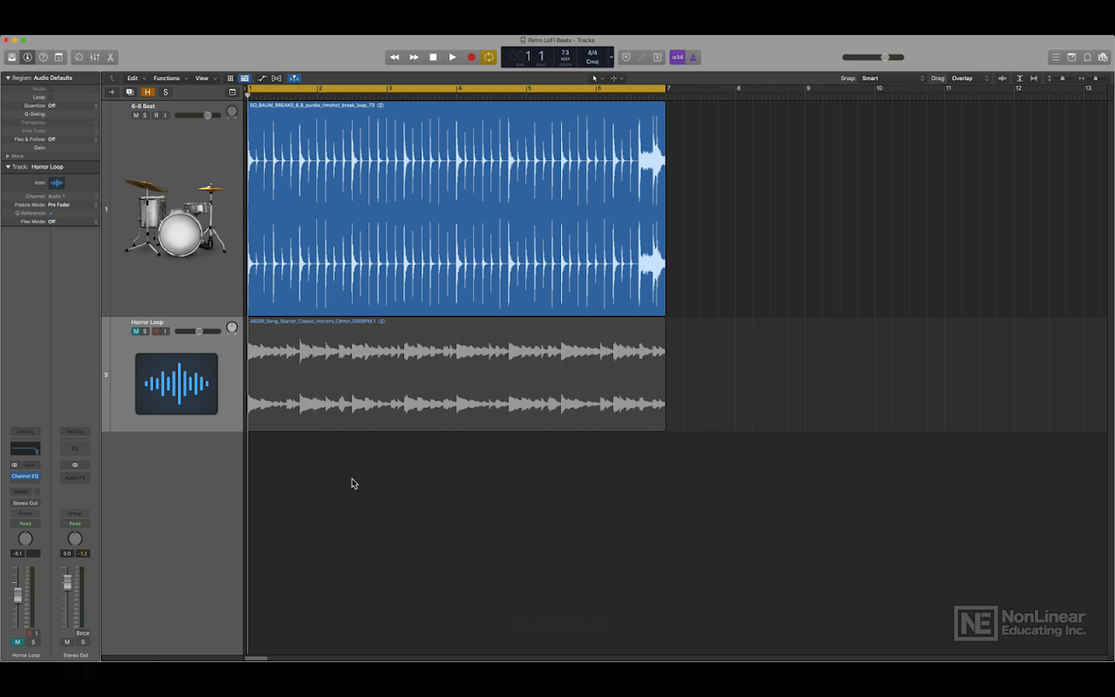Click the Sends slot on Horror Loop strip
This screenshot has width=1115, height=697.
coord(21,491)
